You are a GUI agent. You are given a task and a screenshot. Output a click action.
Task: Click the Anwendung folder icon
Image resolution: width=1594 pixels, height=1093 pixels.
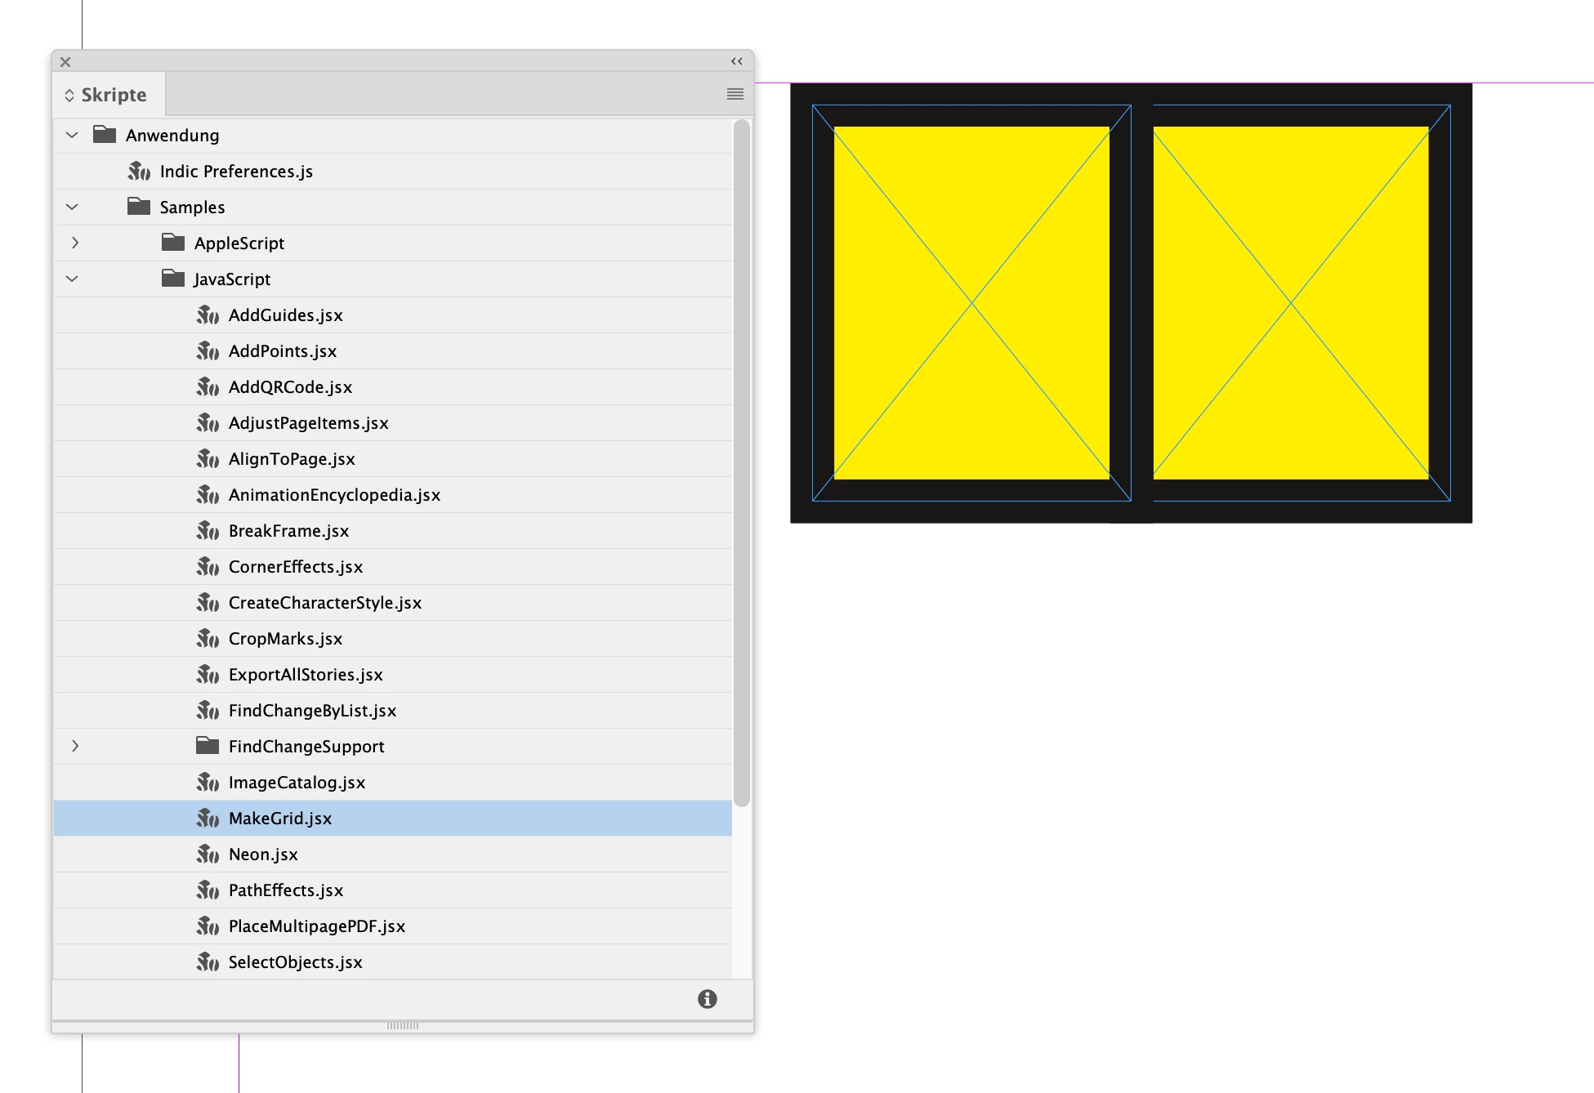point(104,135)
